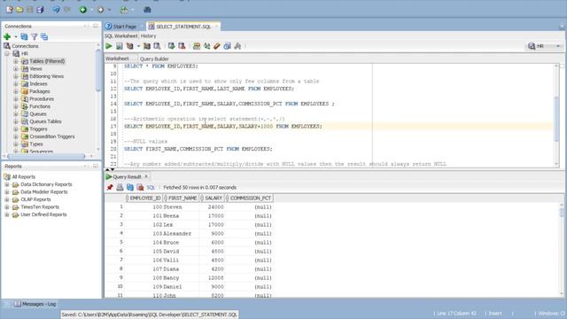567x319 pixels.
Task: Expand the Triggers node
Action: point(16,129)
